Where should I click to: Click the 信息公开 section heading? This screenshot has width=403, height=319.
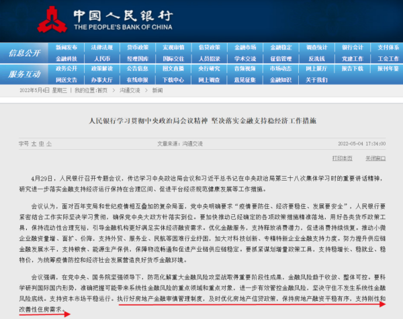coord(25,53)
